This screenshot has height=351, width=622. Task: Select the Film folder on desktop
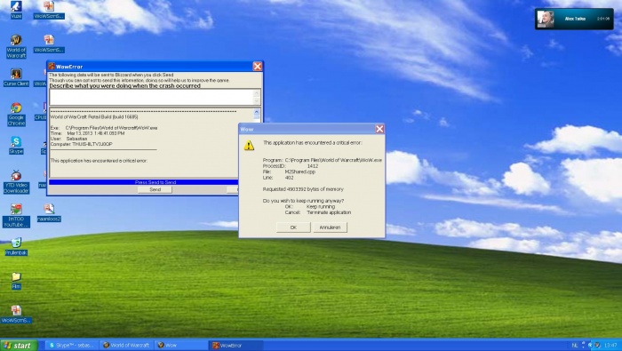pos(16,281)
